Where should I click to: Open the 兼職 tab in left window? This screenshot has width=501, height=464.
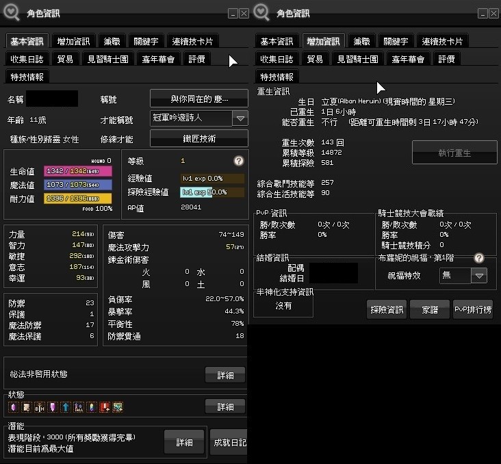pyautogui.click(x=112, y=41)
